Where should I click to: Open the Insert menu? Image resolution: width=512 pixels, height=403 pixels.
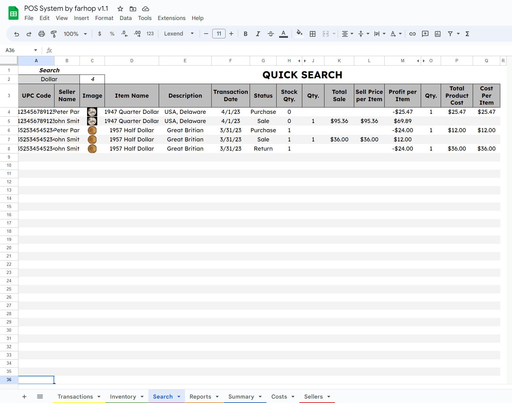[x=81, y=18]
